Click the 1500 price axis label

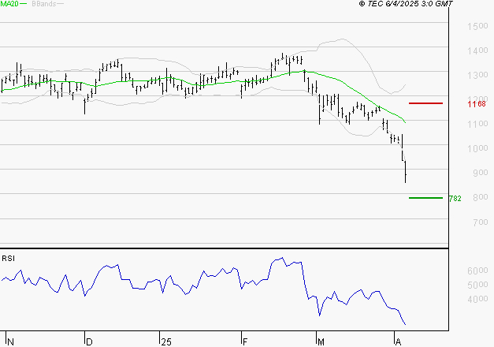(477, 26)
